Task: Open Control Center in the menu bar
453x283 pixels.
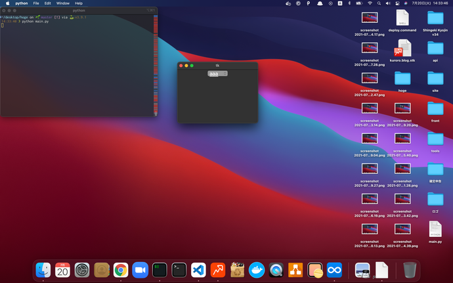Action: [397, 3]
